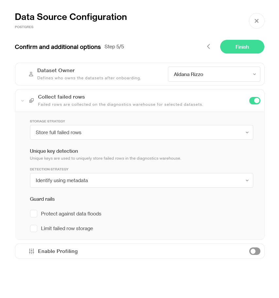Screen dimensions: 279x298
Task: Click the Collect failed rows heading
Action: coord(61,97)
